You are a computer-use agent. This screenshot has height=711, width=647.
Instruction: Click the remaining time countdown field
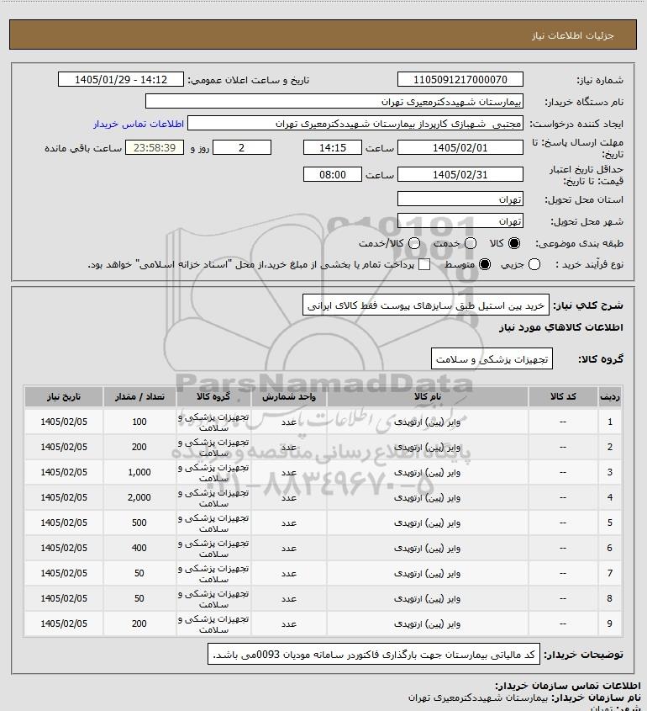[155, 148]
